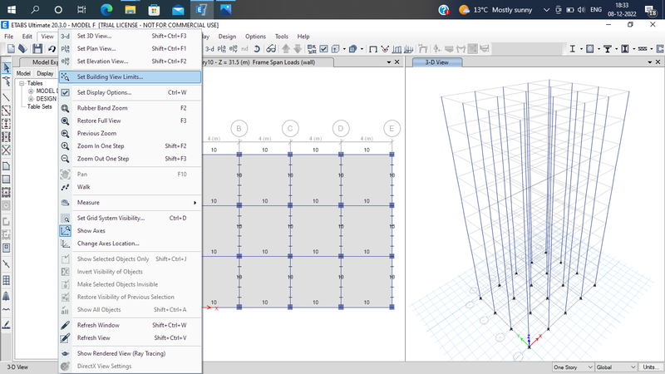Click the Elevation view toolbar icon
665x374 pixels.
[x=233, y=49]
